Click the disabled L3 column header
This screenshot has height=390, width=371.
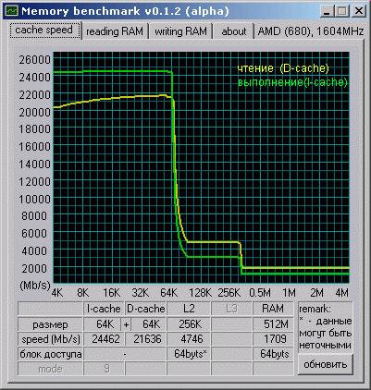[231, 309]
